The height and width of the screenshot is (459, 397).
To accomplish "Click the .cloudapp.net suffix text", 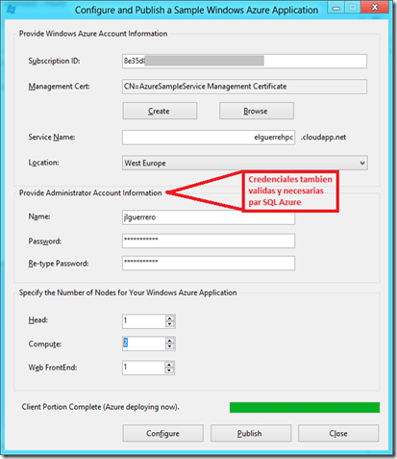I will pyautogui.click(x=323, y=138).
